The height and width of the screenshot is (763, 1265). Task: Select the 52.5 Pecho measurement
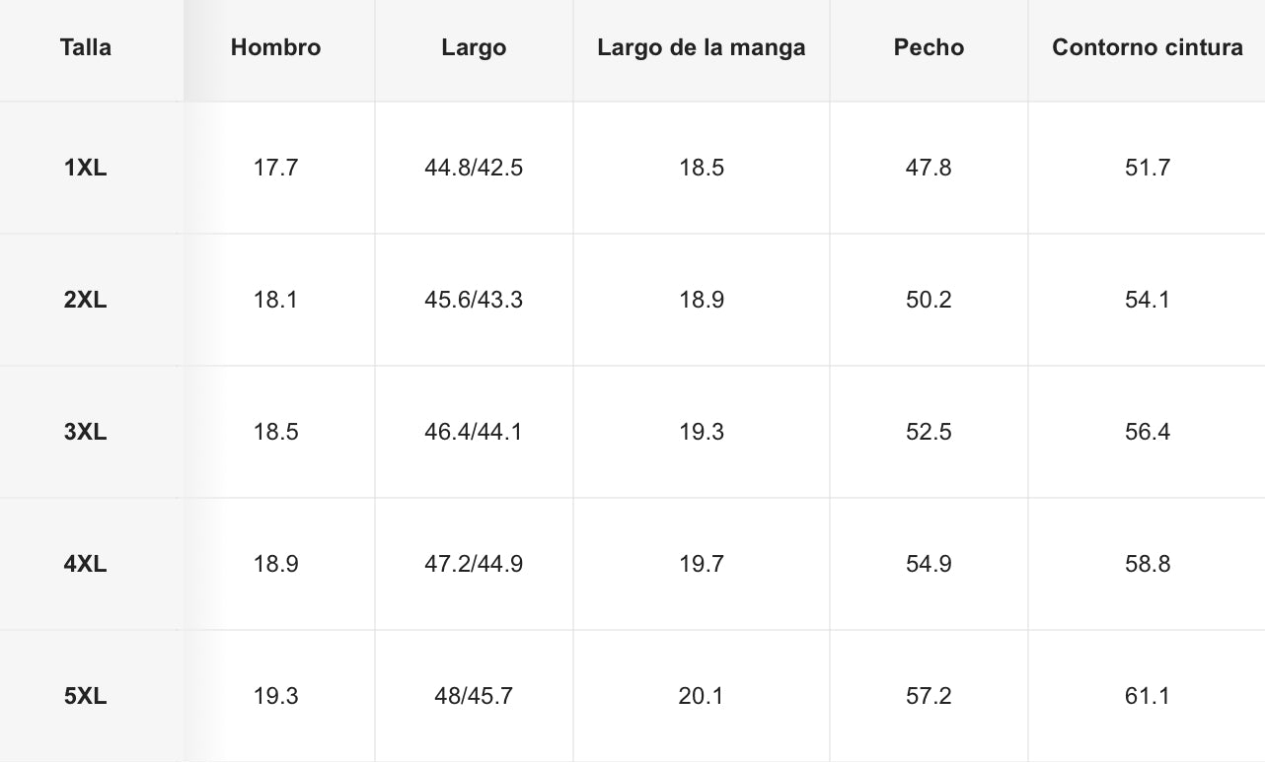point(929,432)
